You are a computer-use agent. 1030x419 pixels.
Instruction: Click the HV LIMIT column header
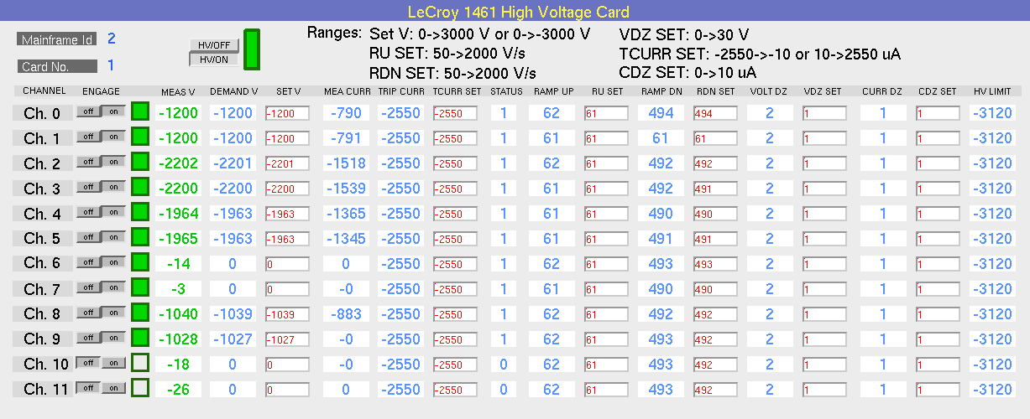(993, 91)
